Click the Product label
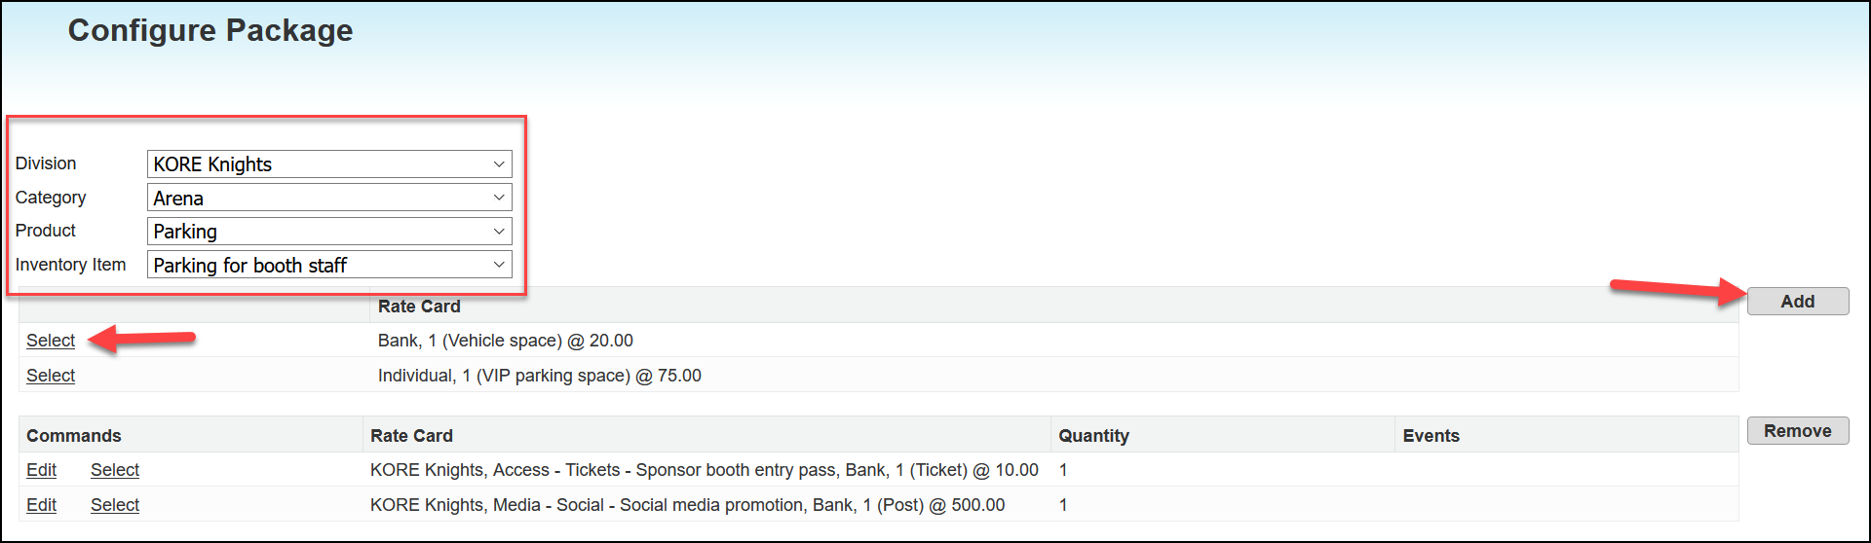This screenshot has width=1871, height=543. (x=46, y=231)
